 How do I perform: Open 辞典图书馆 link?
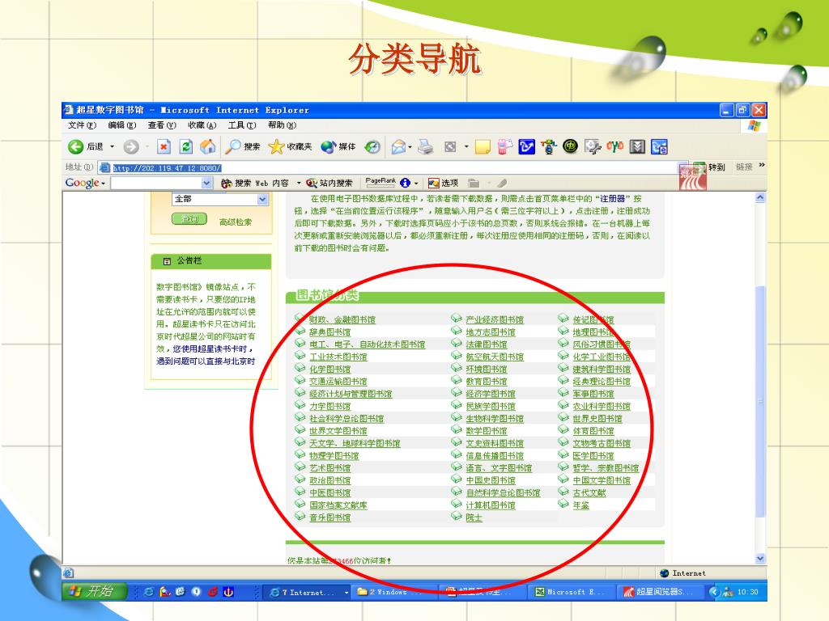[330, 332]
